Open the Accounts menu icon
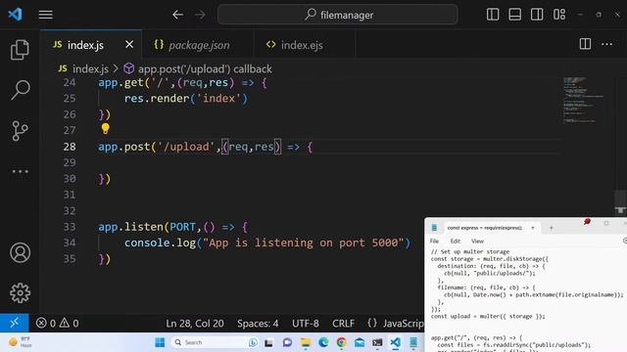Viewport: 627px width, 352px height. 20,252
